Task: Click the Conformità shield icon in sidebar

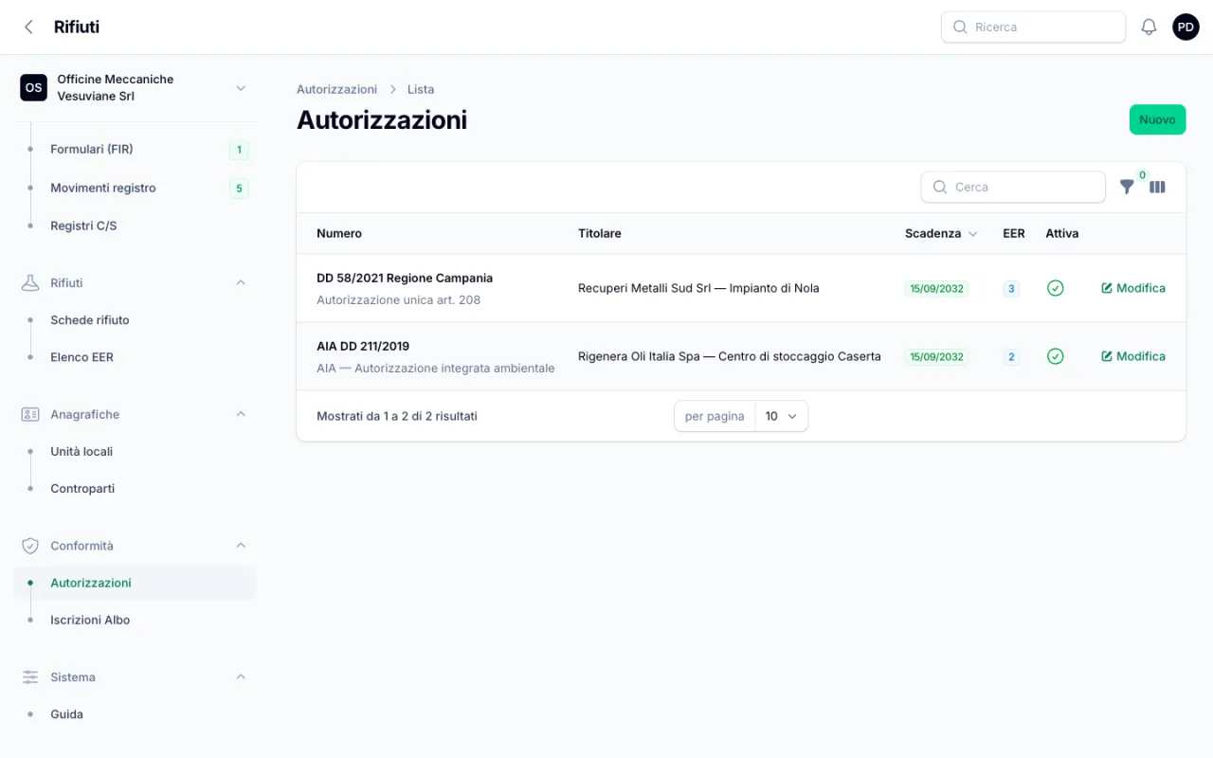Action: coord(30,546)
